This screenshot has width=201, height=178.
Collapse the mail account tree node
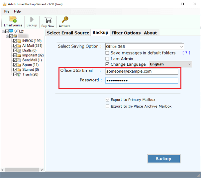pos(7,37)
